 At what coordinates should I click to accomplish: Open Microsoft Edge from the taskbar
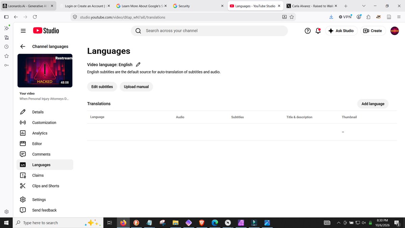click(214, 223)
